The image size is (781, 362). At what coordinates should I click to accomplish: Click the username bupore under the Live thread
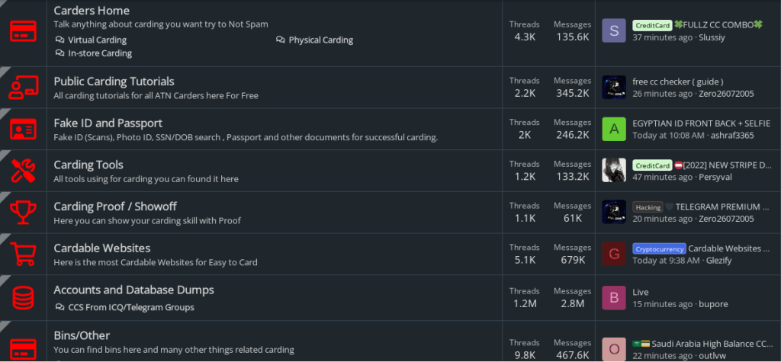pyautogui.click(x=713, y=304)
